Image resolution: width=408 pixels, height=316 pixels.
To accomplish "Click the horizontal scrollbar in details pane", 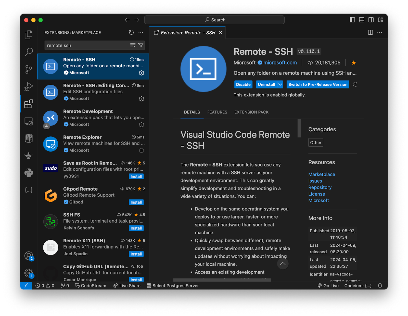I will pyautogui.click(x=222, y=280).
